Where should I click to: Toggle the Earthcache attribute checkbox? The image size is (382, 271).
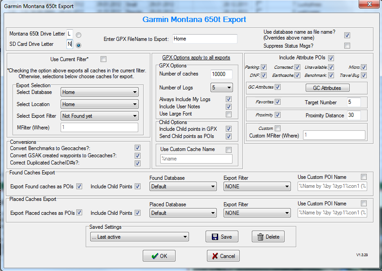[x=297, y=76]
